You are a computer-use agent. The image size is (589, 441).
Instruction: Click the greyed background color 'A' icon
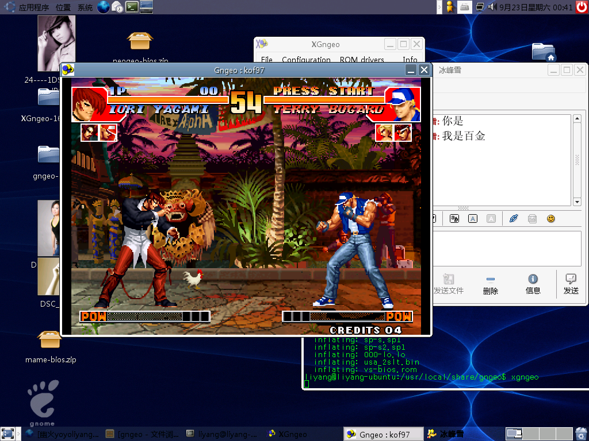491,218
